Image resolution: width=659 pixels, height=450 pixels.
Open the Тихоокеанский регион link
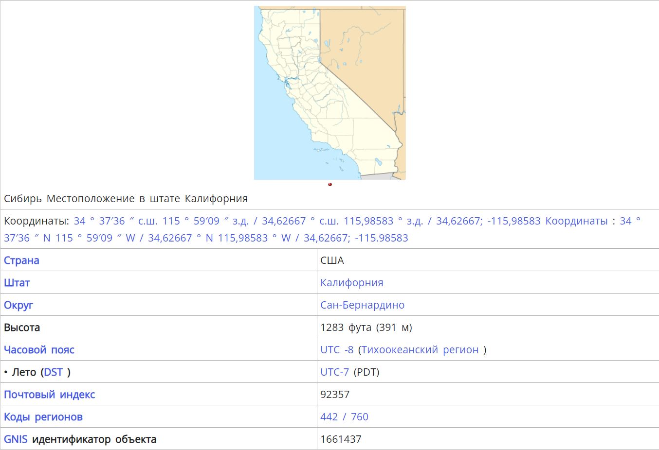(420, 349)
